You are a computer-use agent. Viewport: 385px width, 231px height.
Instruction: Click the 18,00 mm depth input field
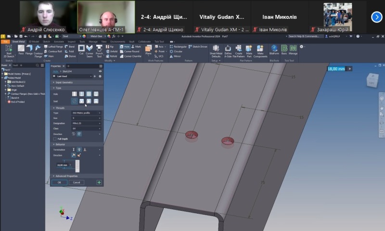[62, 165]
